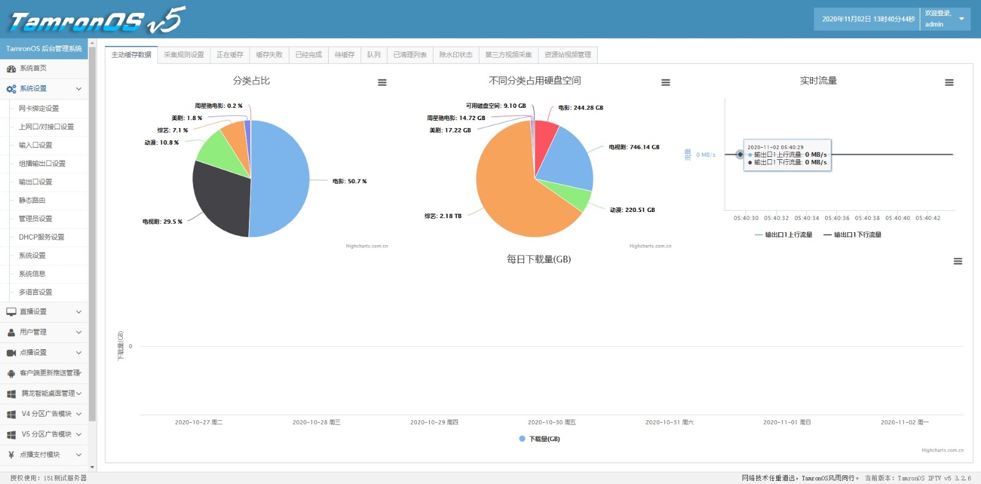
Task: Click the 用户管理 person icon
Action: (11, 332)
